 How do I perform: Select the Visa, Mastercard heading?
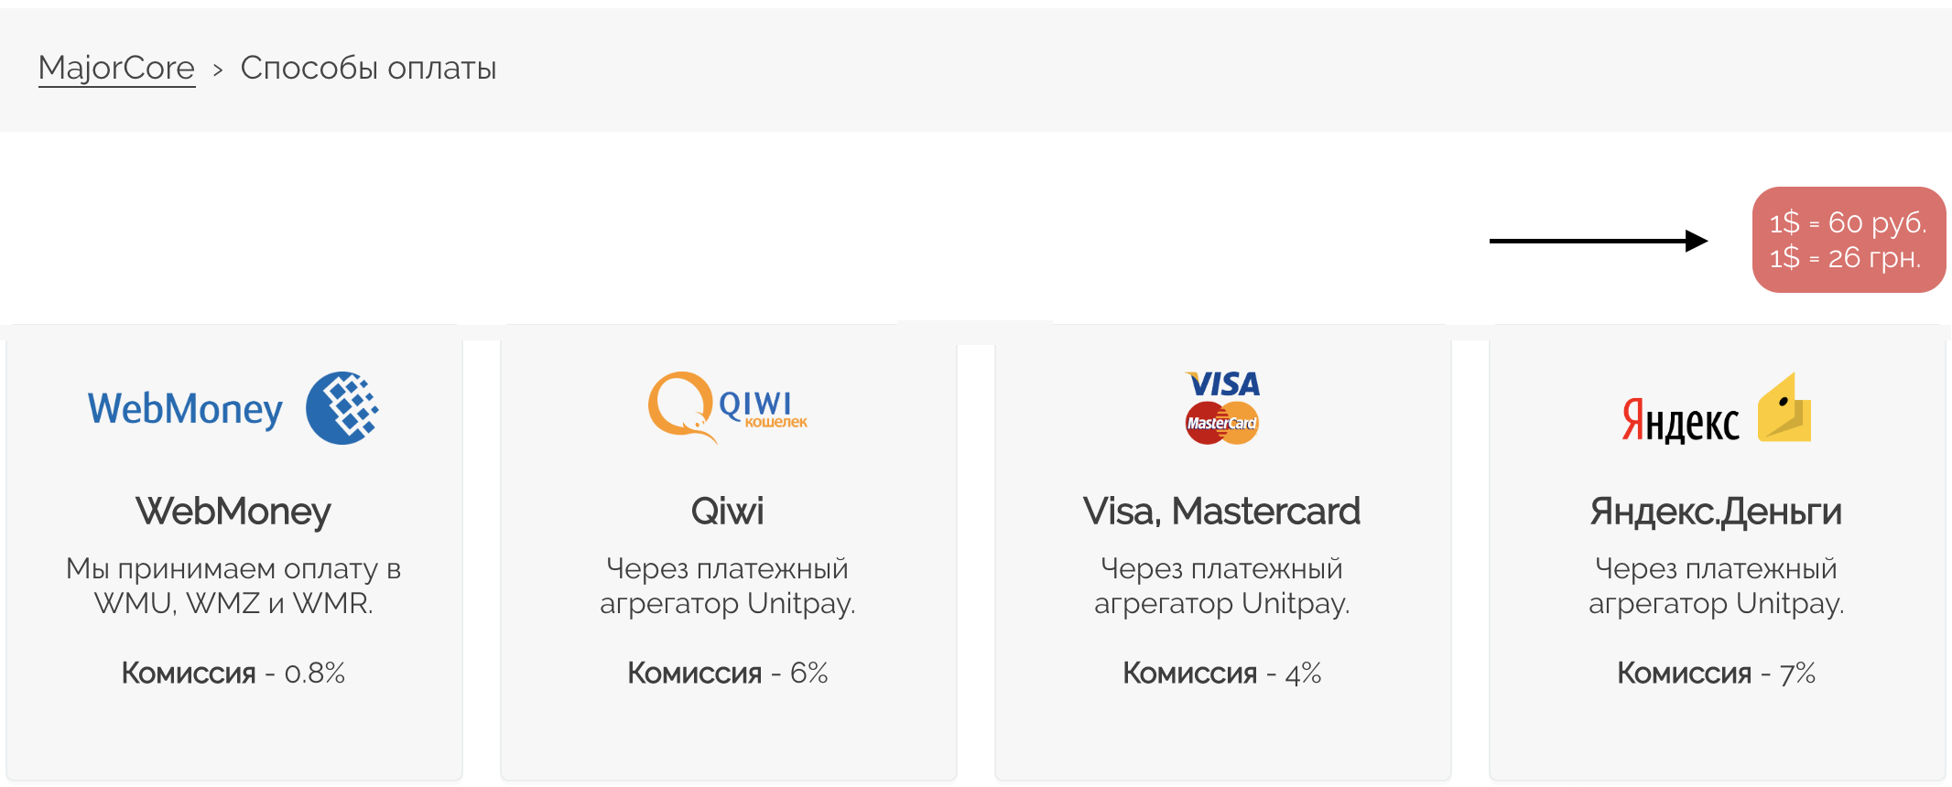click(1222, 512)
